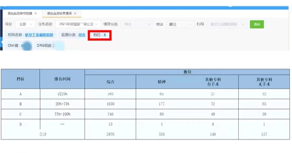Click the 综合 link beside 监测分类
The height and width of the screenshot is (153, 292).
pos(82,35)
